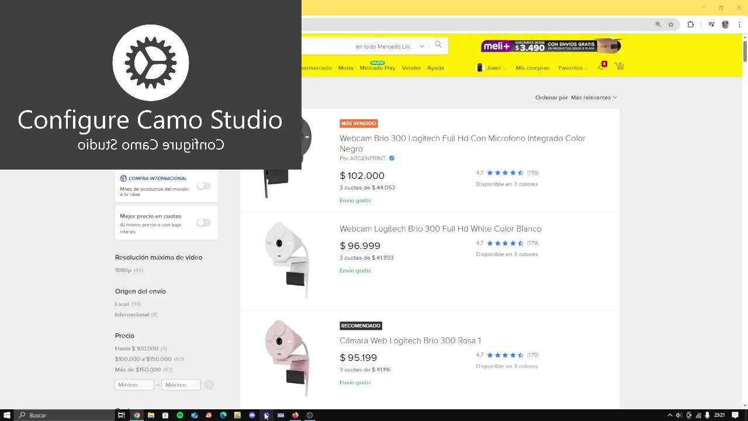Open Mercado Play in the navigation

pyautogui.click(x=378, y=68)
